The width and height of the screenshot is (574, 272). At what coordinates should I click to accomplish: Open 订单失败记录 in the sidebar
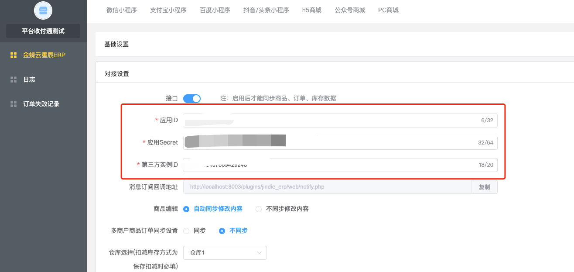[41, 104]
